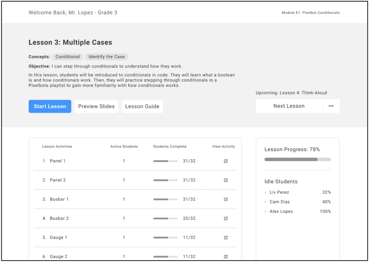Open Busbar 2 activity external link icon

[x=226, y=218]
